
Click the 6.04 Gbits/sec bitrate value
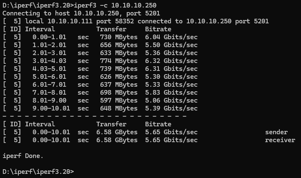pyautogui.click(x=171, y=37)
